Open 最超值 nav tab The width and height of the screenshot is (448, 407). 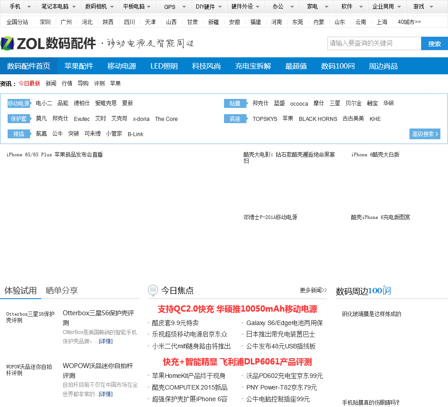[x=296, y=66]
